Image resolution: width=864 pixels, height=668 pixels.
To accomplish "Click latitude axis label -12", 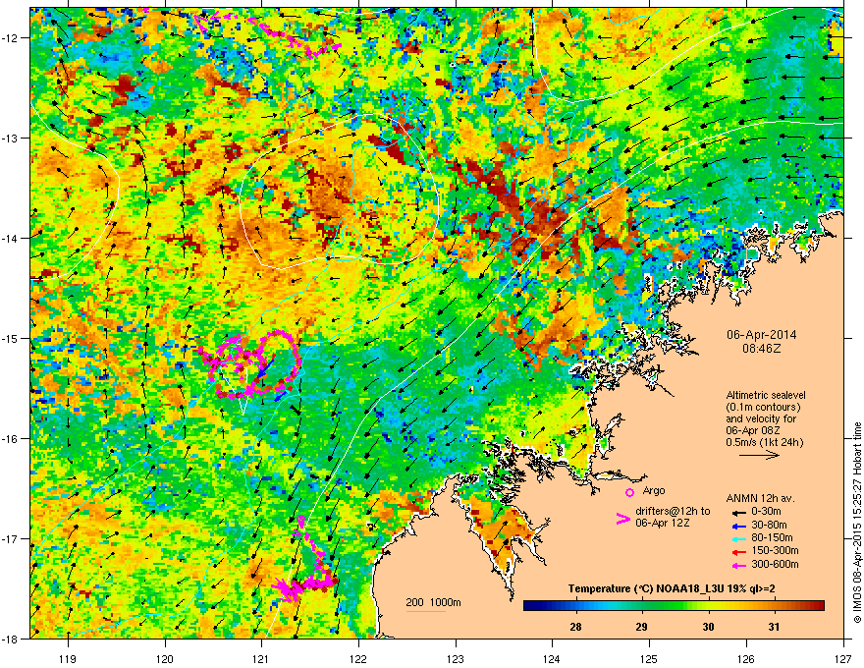I will click(10, 38).
